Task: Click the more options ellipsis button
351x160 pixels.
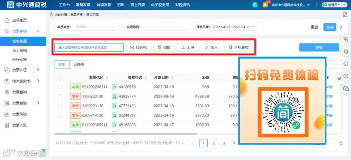Action: tap(335, 64)
